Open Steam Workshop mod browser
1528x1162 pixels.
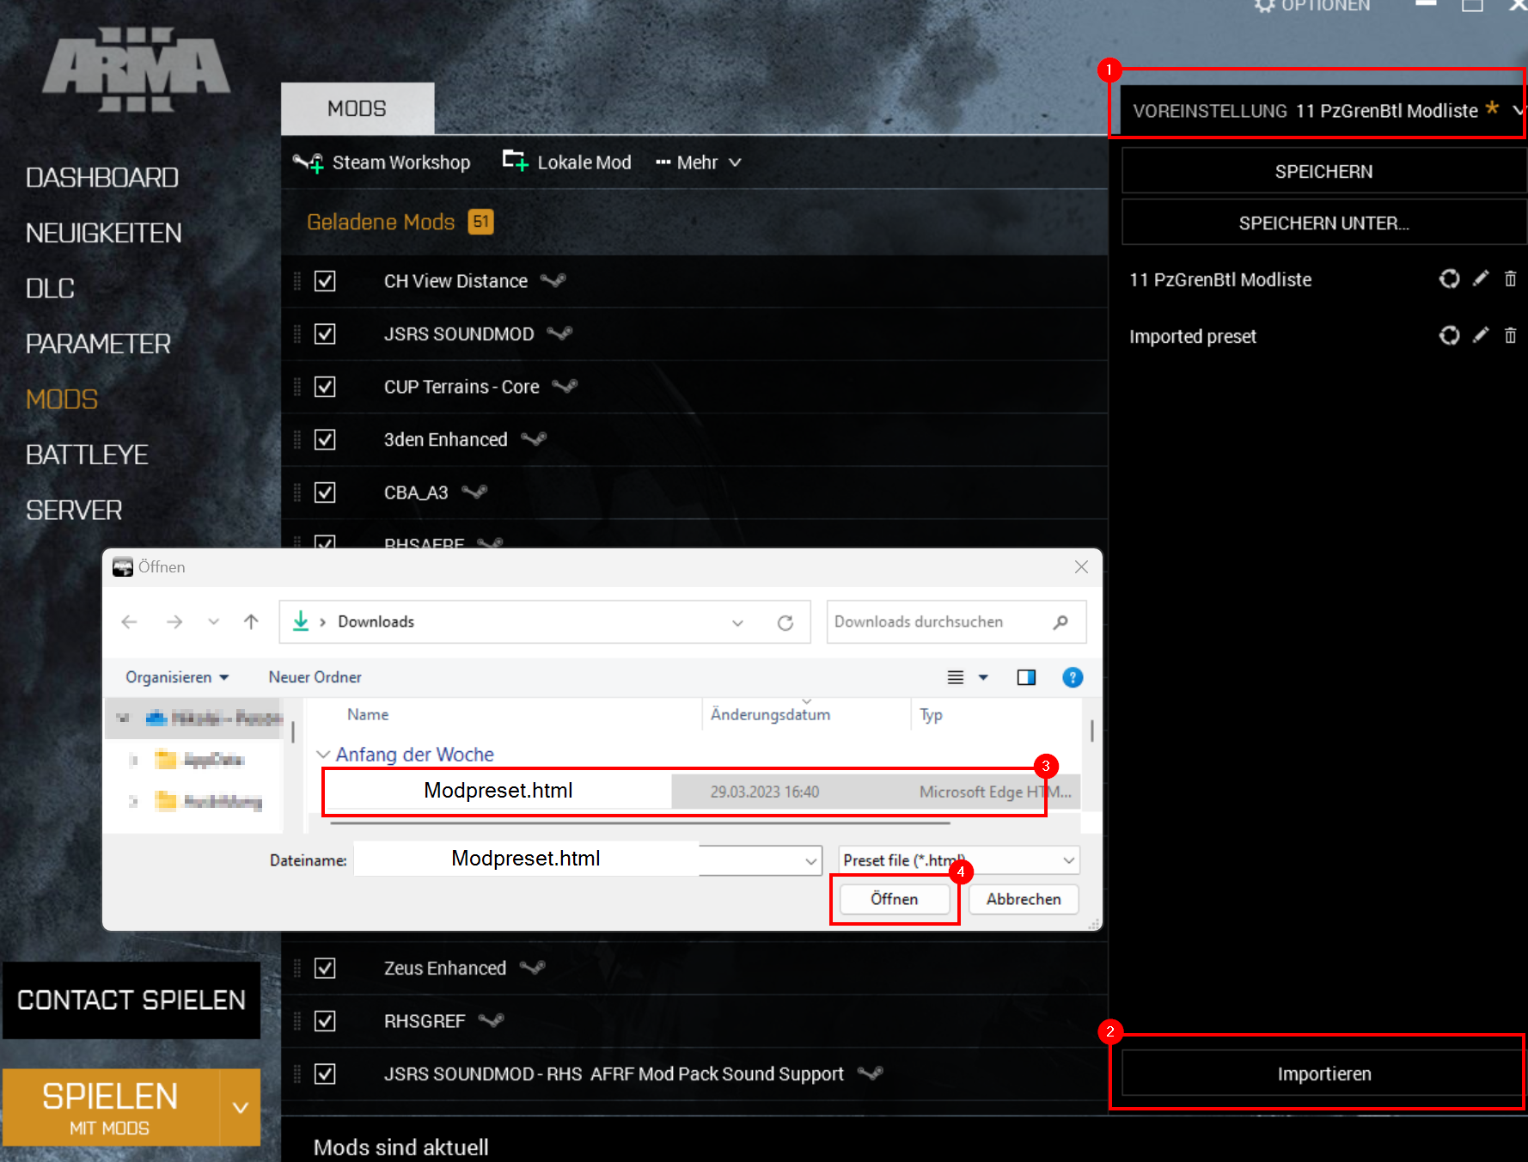pos(382,162)
